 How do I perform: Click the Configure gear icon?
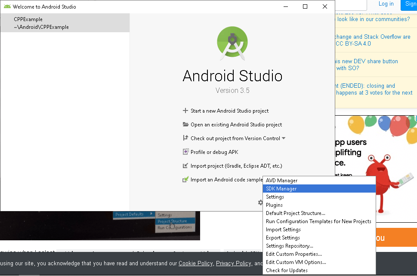click(x=260, y=202)
